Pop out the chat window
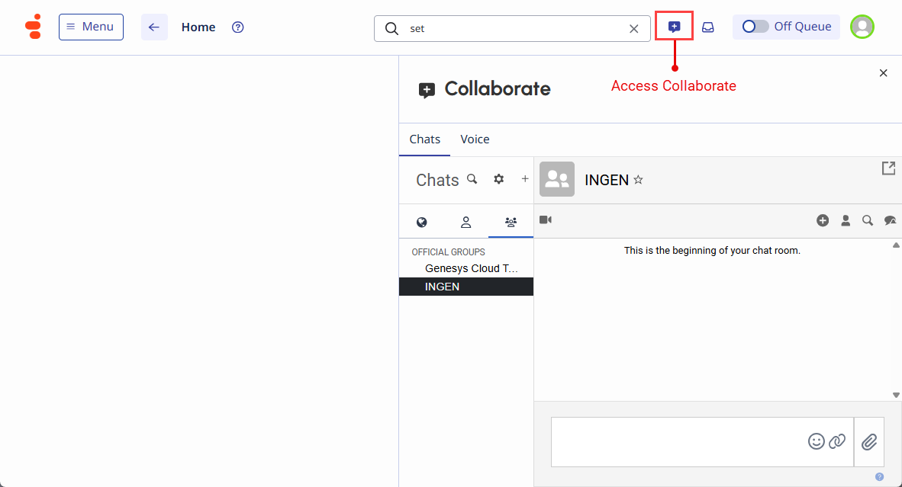This screenshot has height=487, width=902. click(888, 168)
